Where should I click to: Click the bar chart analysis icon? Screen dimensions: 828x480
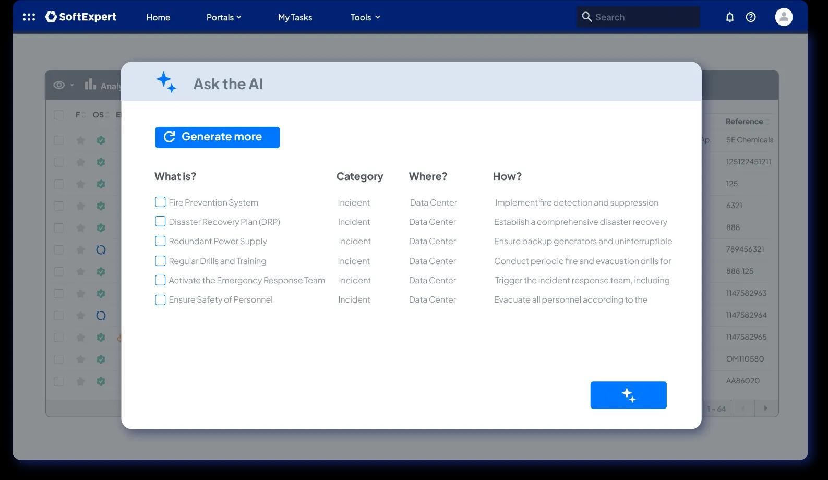point(90,85)
